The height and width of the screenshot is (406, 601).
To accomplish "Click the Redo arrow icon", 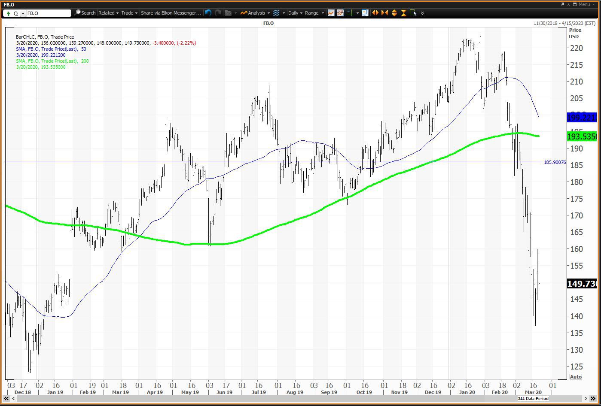I will point(218,13).
